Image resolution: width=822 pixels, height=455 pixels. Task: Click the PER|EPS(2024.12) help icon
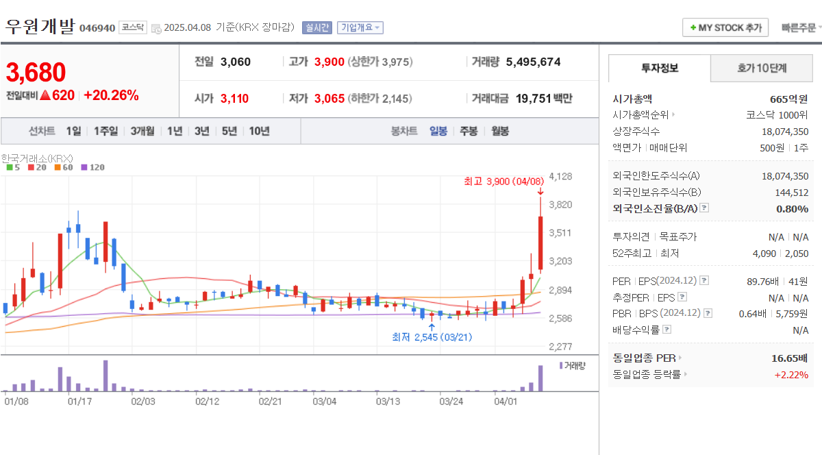click(x=703, y=280)
